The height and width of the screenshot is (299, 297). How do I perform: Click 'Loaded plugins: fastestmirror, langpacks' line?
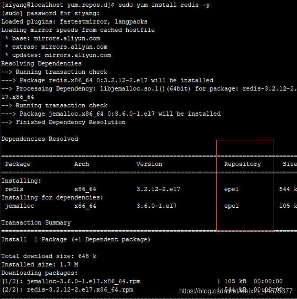pyautogui.click(x=74, y=22)
